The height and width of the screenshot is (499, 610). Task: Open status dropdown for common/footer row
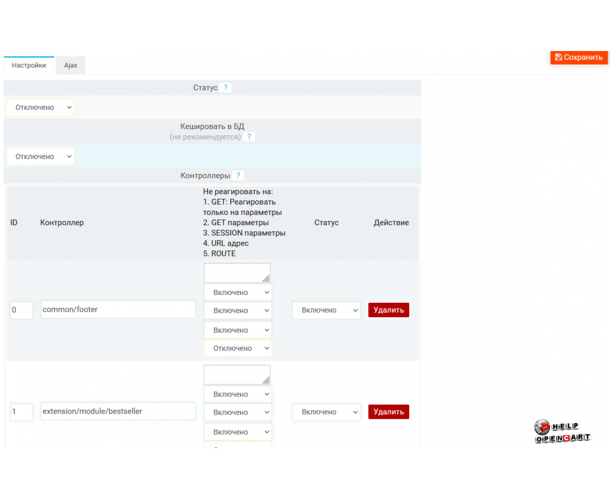click(x=326, y=310)
